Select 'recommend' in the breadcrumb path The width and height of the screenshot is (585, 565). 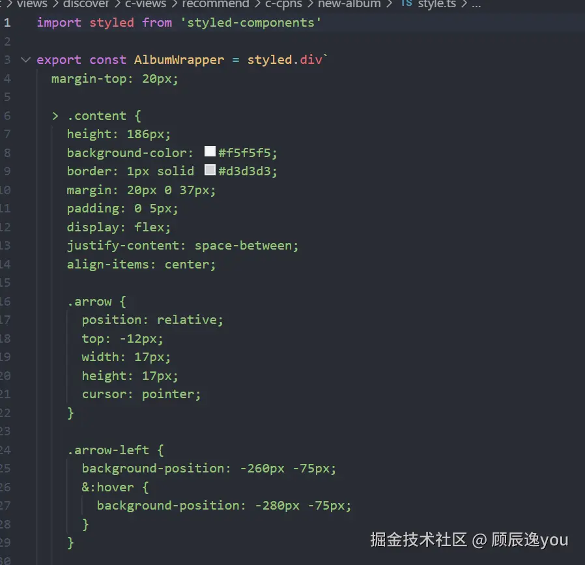[x=216, y=3]
